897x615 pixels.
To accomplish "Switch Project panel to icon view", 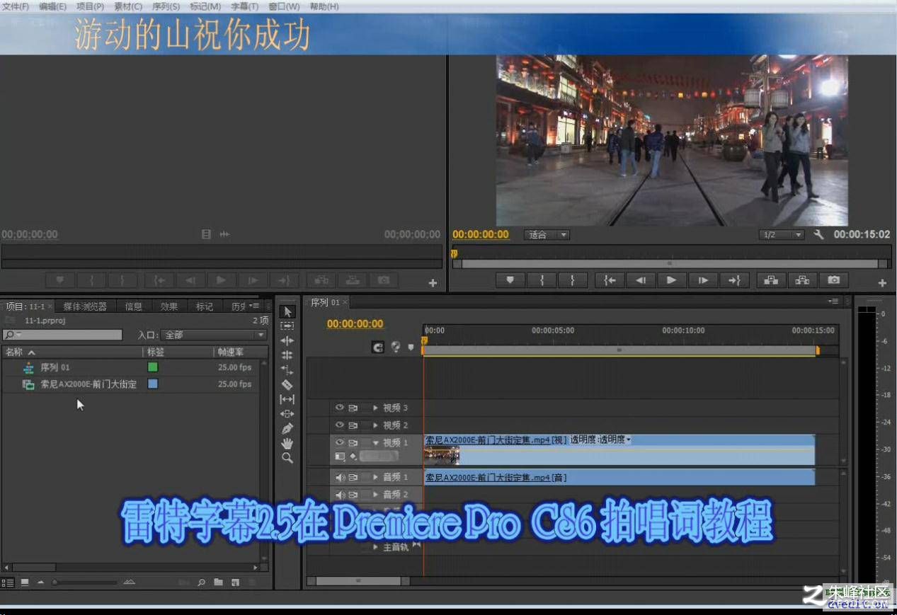I will pos(25,582).
